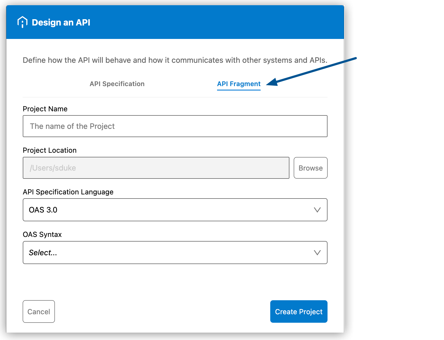Click the Project Location path field
The height and width of the screenshot is (340, 444).
(x=156, y=168)
